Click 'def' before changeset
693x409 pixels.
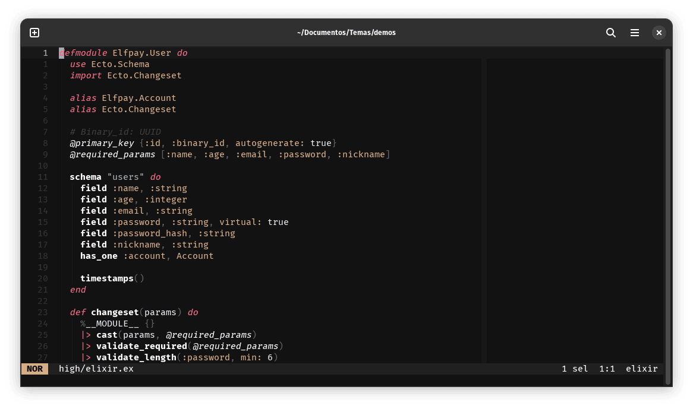tap(78, 312)
